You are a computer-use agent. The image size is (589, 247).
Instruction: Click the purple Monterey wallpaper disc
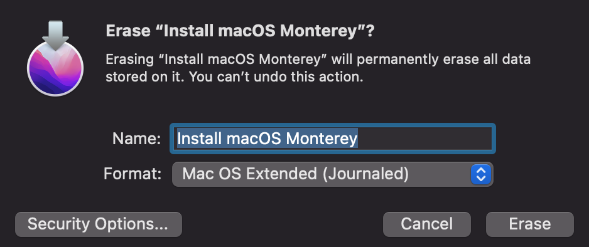pos(55,69)
